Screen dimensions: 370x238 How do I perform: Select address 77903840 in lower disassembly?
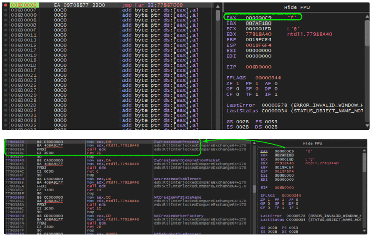15,160
